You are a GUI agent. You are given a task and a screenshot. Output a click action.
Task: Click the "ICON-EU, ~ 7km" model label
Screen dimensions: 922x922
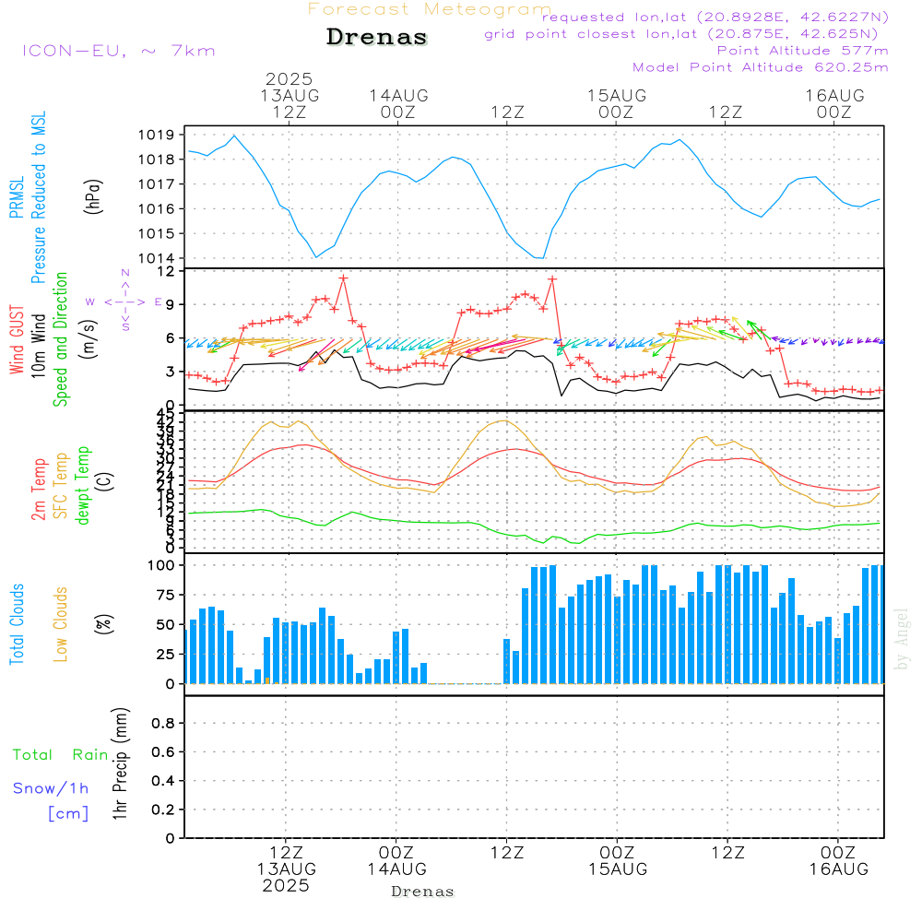tap(119, 51)
